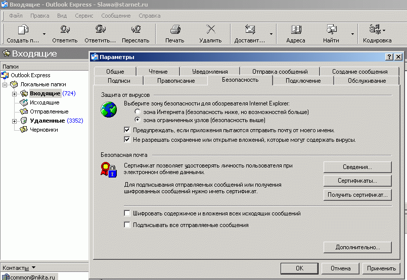The height and width of the screenshot is (280, 407).
Task: Open the Правка menu
Action: [40, 16]
